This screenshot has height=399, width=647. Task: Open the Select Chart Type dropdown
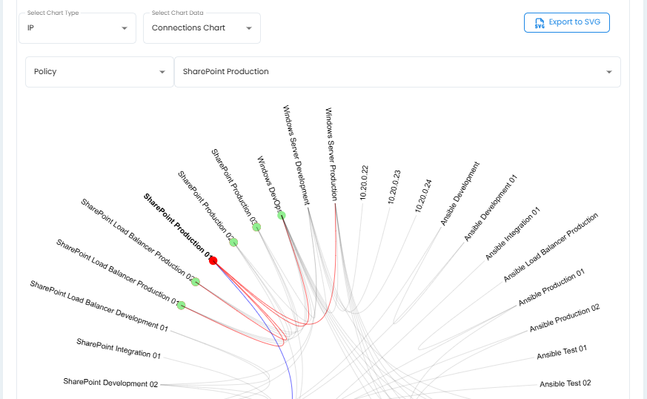[x=77, y=28]
